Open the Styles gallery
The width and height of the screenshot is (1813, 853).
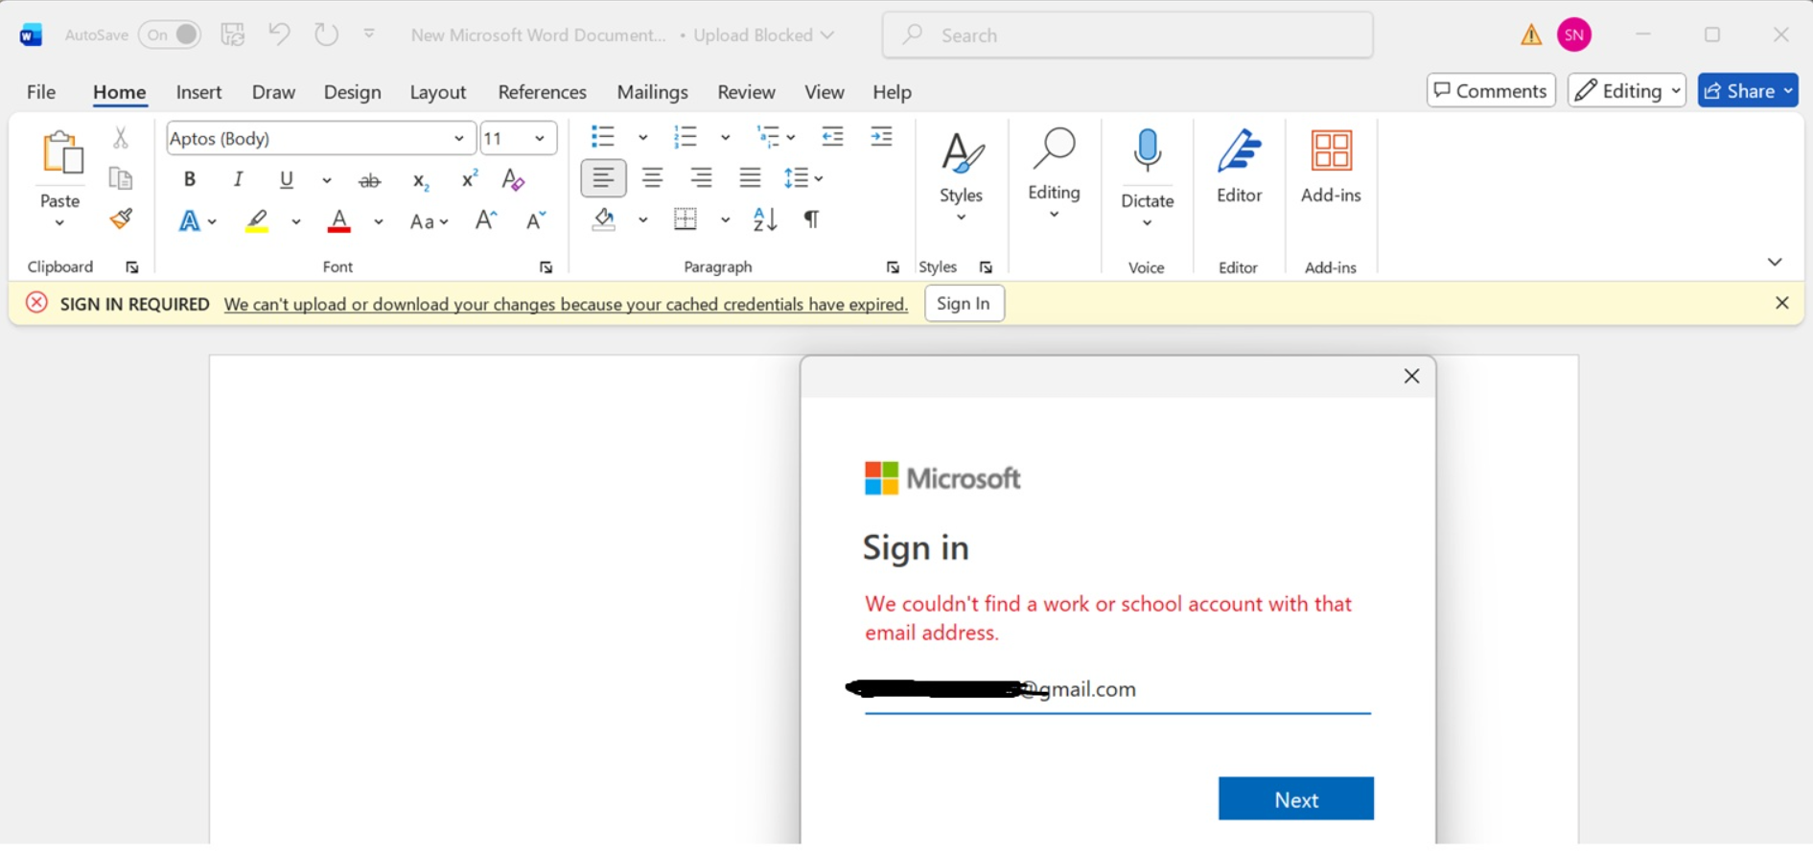click(961, 177)
